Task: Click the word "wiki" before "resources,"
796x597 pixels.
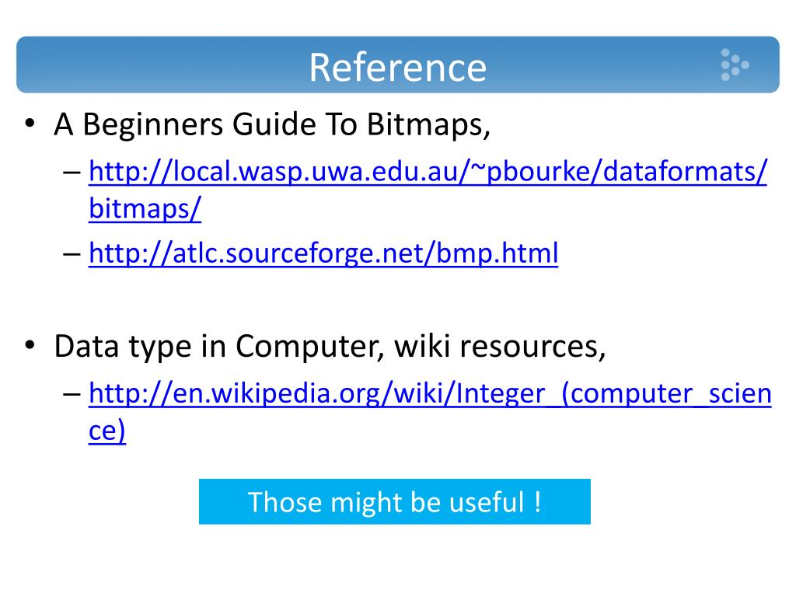Action: tap(422, 346)
